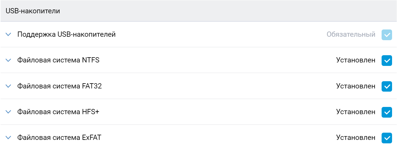
Task: Click the Обязательный status label
Action: 351,35
